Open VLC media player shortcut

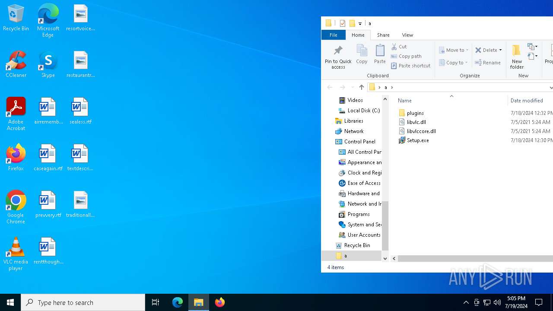pyautogui.click(x=16, y=254)
